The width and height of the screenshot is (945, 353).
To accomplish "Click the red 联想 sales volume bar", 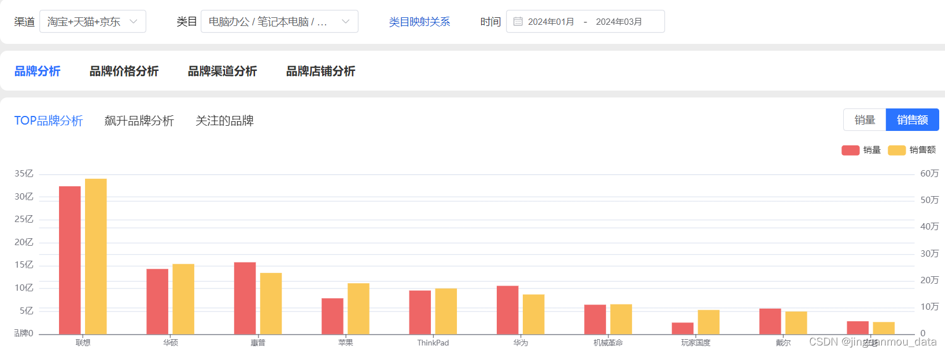I will [70, 260].
